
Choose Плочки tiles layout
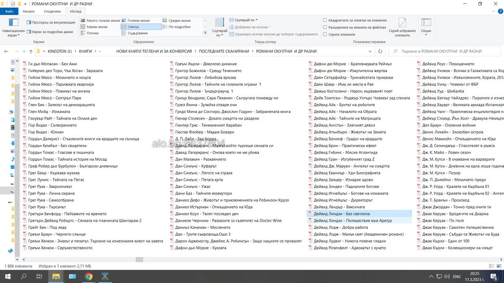(89, 33)
